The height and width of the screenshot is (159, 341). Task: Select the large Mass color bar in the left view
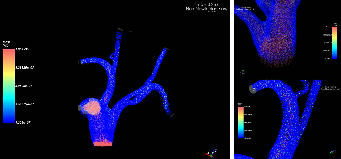pyautogui.click(x=8, y=86)
